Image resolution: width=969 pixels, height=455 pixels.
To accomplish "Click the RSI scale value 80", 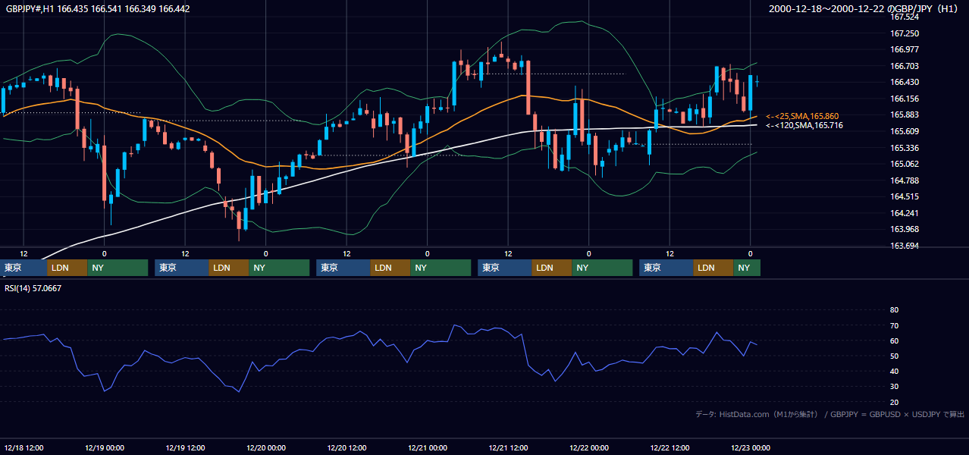I will tap(894, 310).
